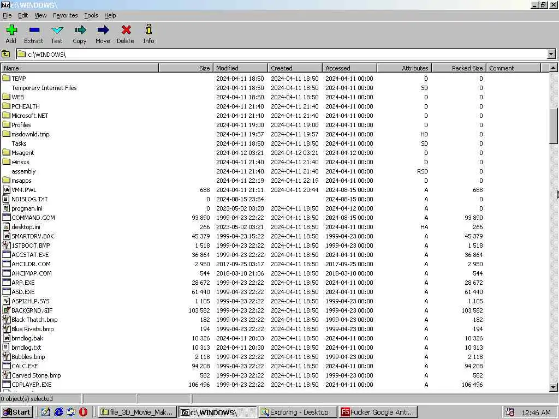The height and width of the screenshot is (419, 559).
Task: Click the Move toolbar icon
Action: [x=103, y=30]
